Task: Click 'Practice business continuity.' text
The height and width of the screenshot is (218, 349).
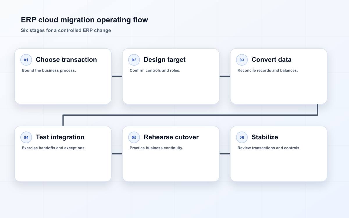Action: click(x=156, y=148)
